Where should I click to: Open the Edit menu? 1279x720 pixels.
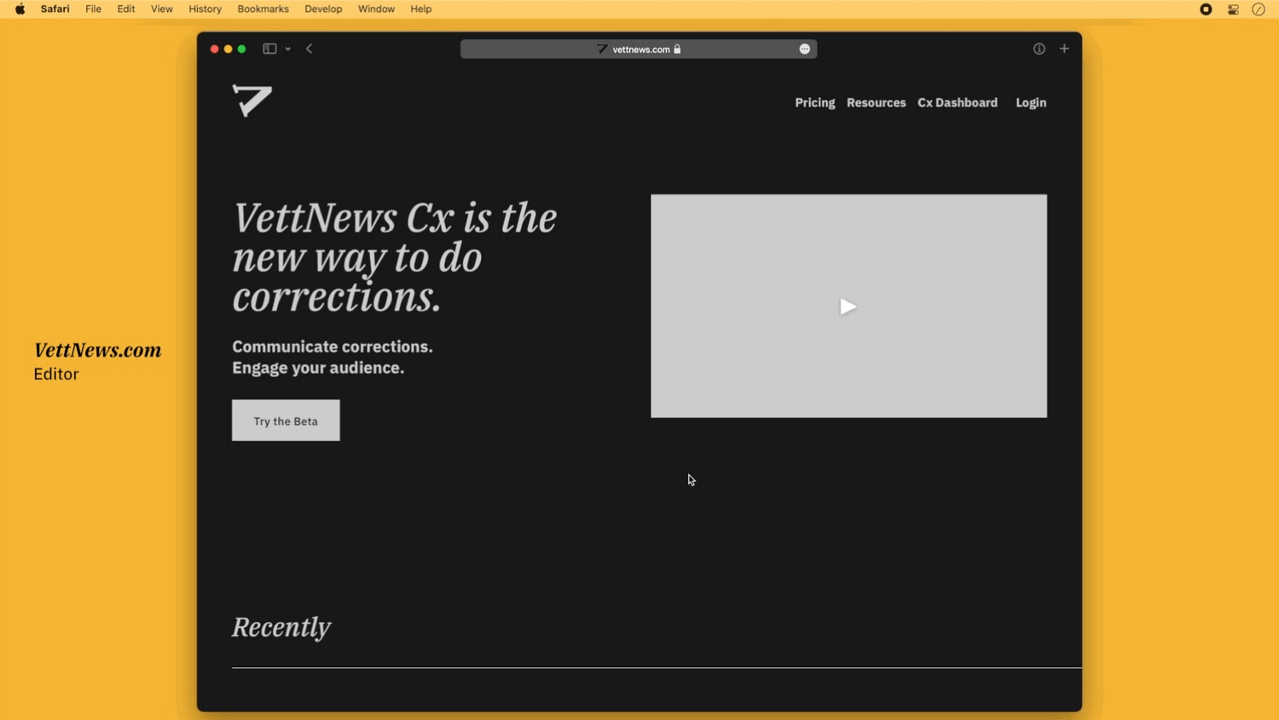(126, 9)
